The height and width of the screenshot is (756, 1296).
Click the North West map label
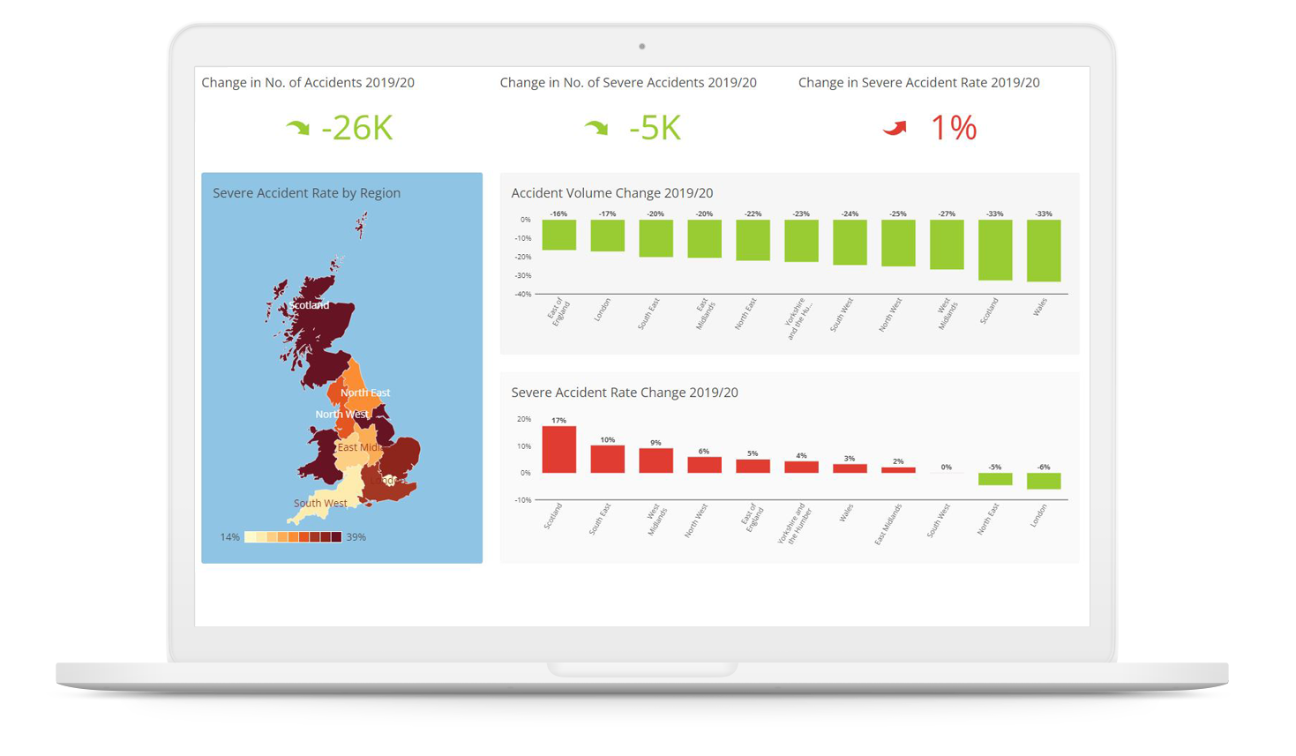[x=341, y=414]
